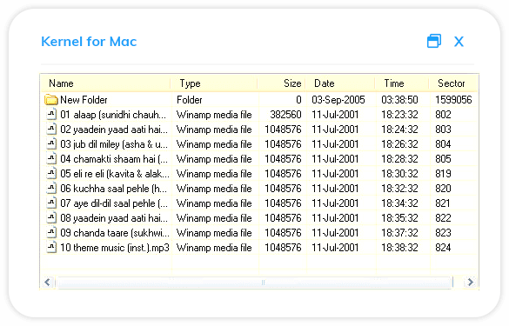Screen dimensions: 509x326
Task: Click time 18:30:32
Action: (x=399, y=174)
